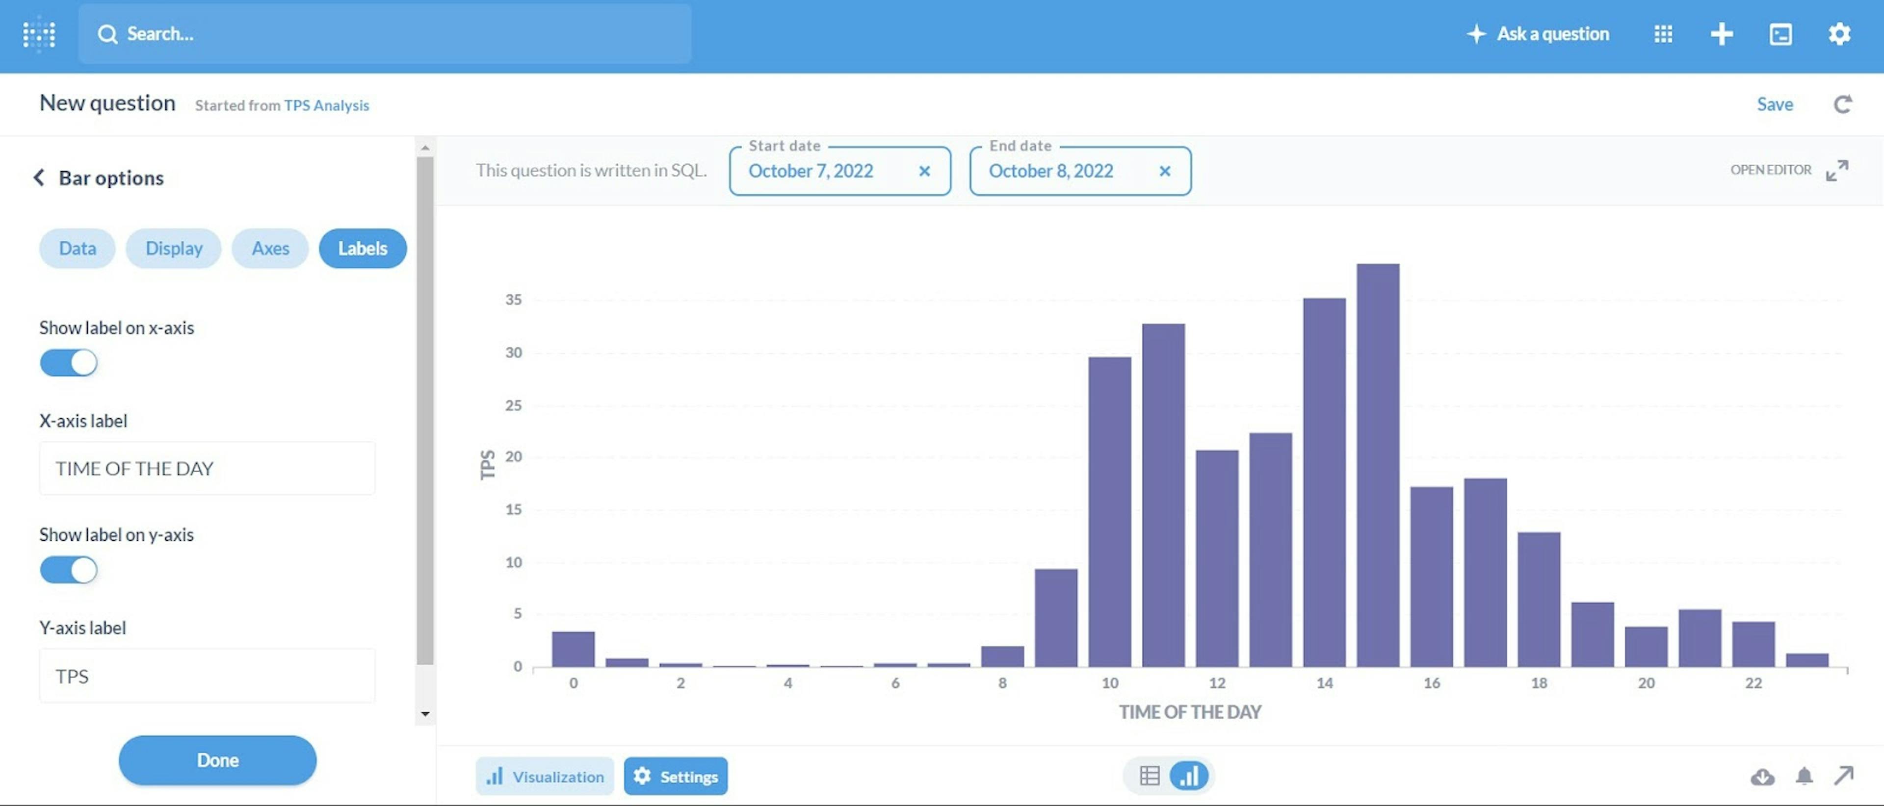The image size is (1884, 806).
Task: Open the admin settings gear icon
Action: 1839,34
